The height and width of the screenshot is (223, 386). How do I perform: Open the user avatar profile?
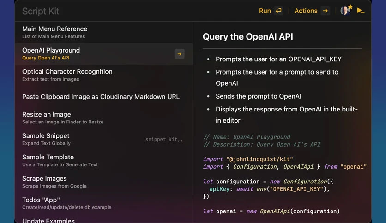[345, 11]
